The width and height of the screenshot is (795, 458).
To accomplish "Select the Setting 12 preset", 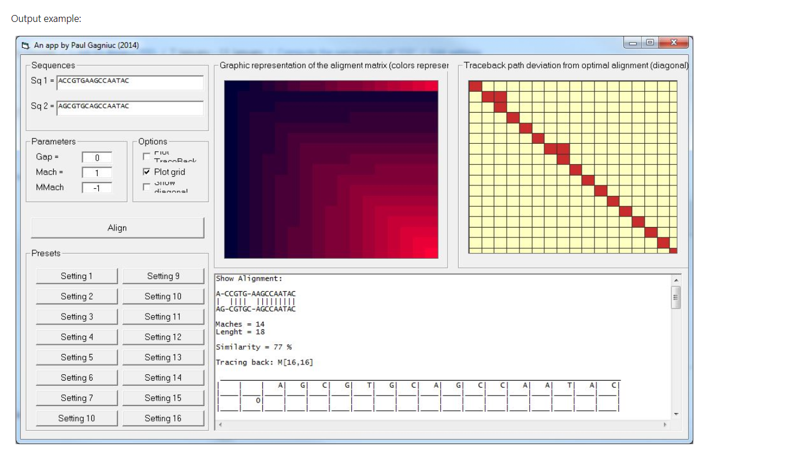I will pyautogui.click(x=163, y=337).
